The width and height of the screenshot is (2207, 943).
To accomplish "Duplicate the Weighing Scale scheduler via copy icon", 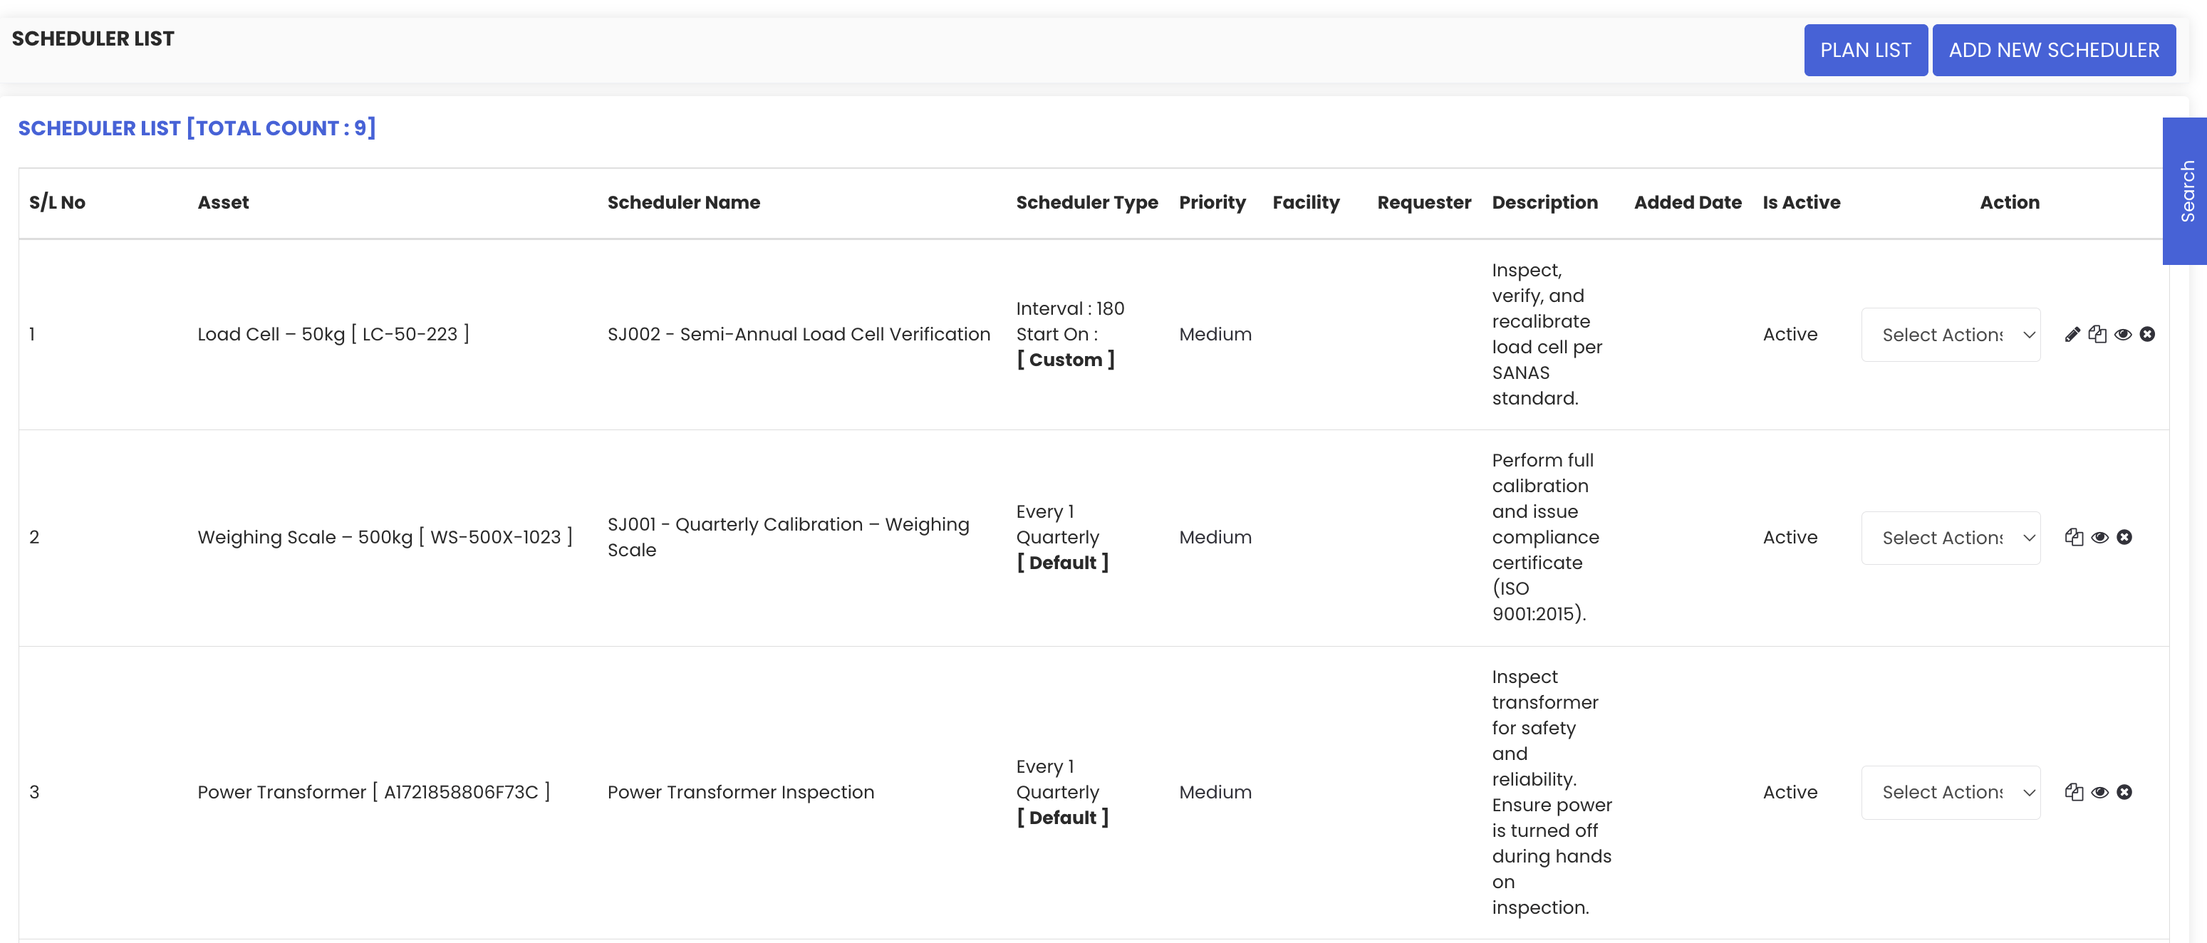I will (2074, 537).
